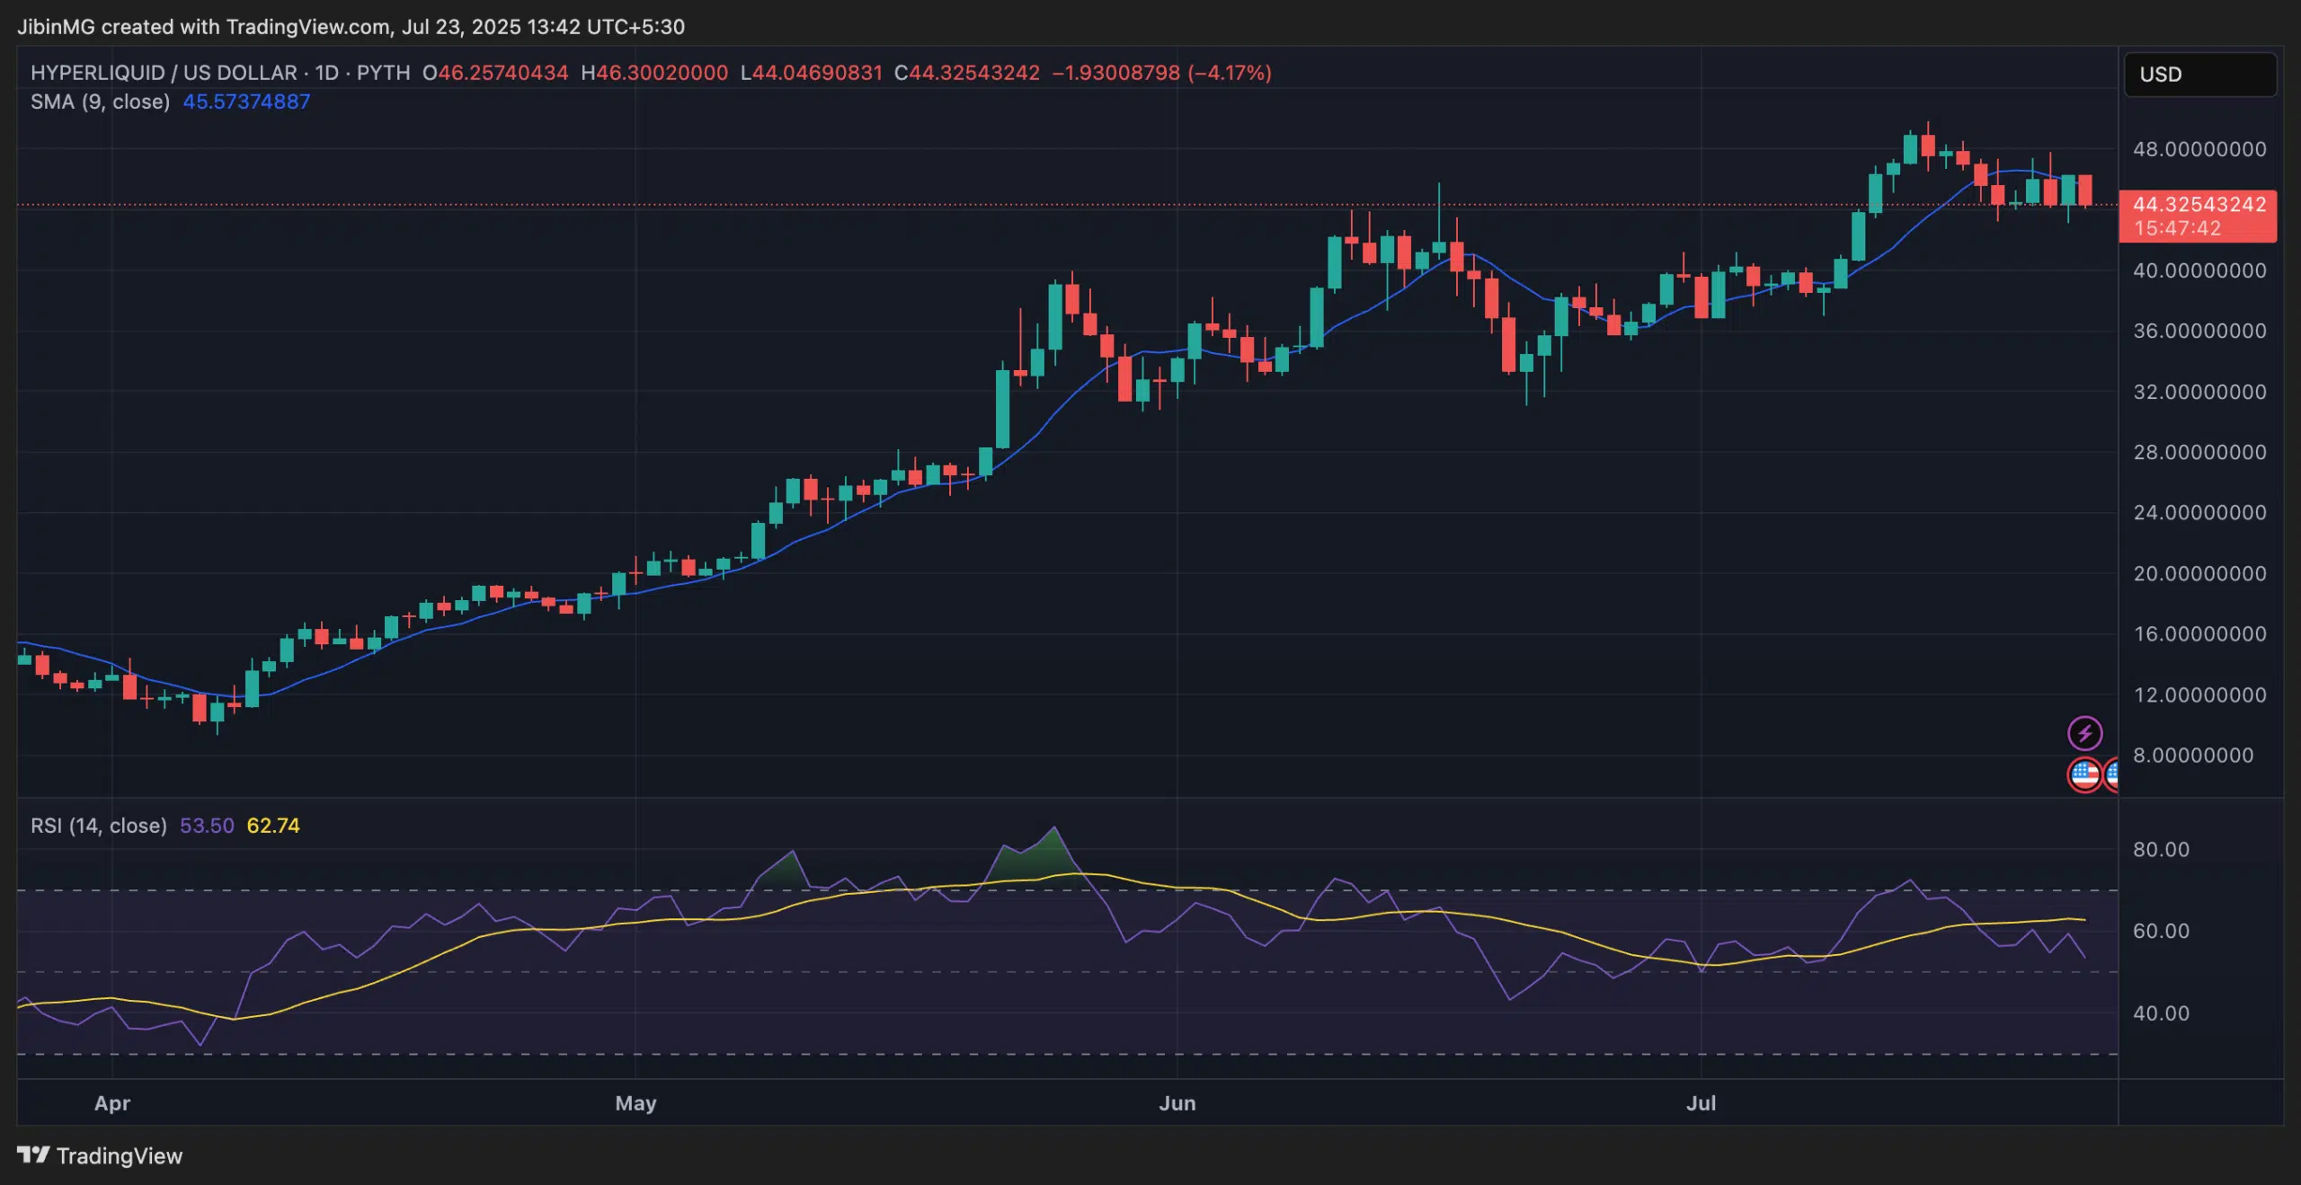Click the 32.00000000 price axis label
2301x1185 pixels.
2199,392
